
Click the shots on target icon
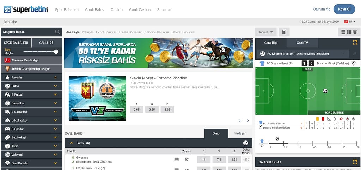(x=347, y=119)
